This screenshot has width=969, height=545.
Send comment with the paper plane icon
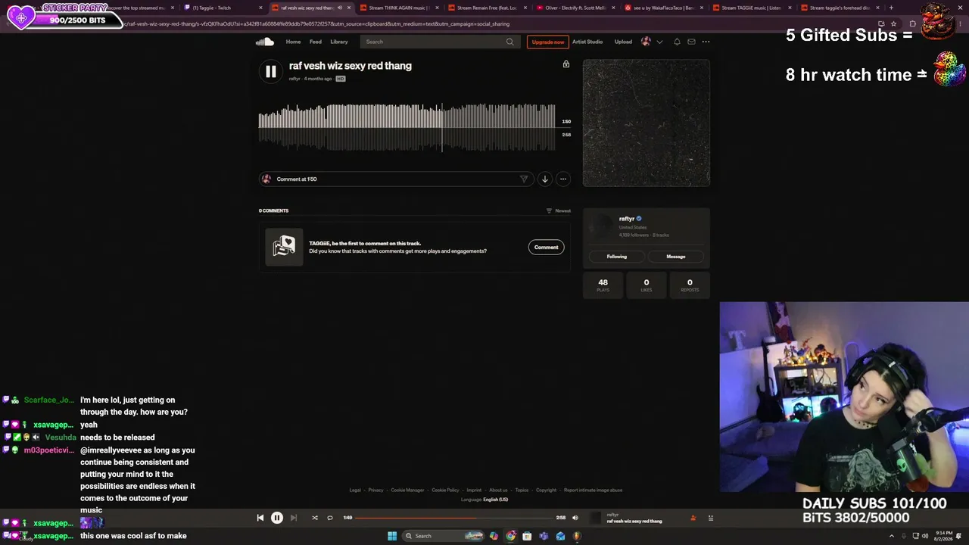523,179
